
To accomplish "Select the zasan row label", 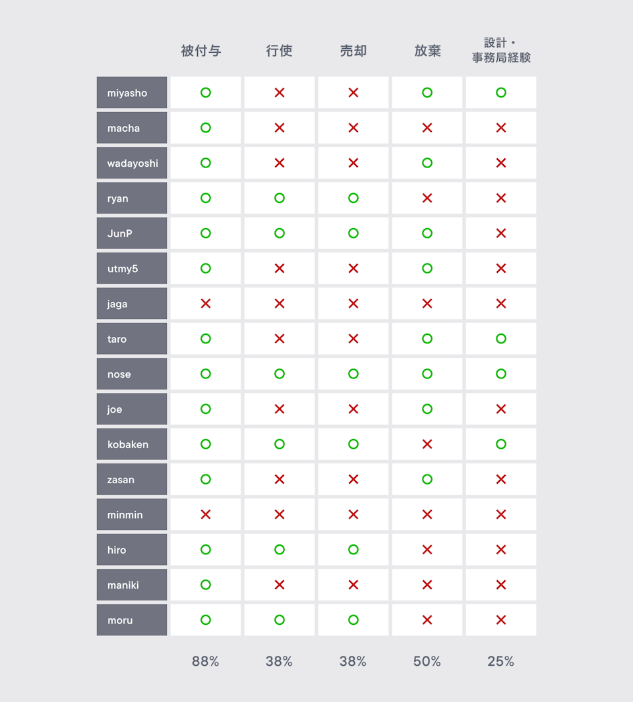I will (x=132, y=479).
